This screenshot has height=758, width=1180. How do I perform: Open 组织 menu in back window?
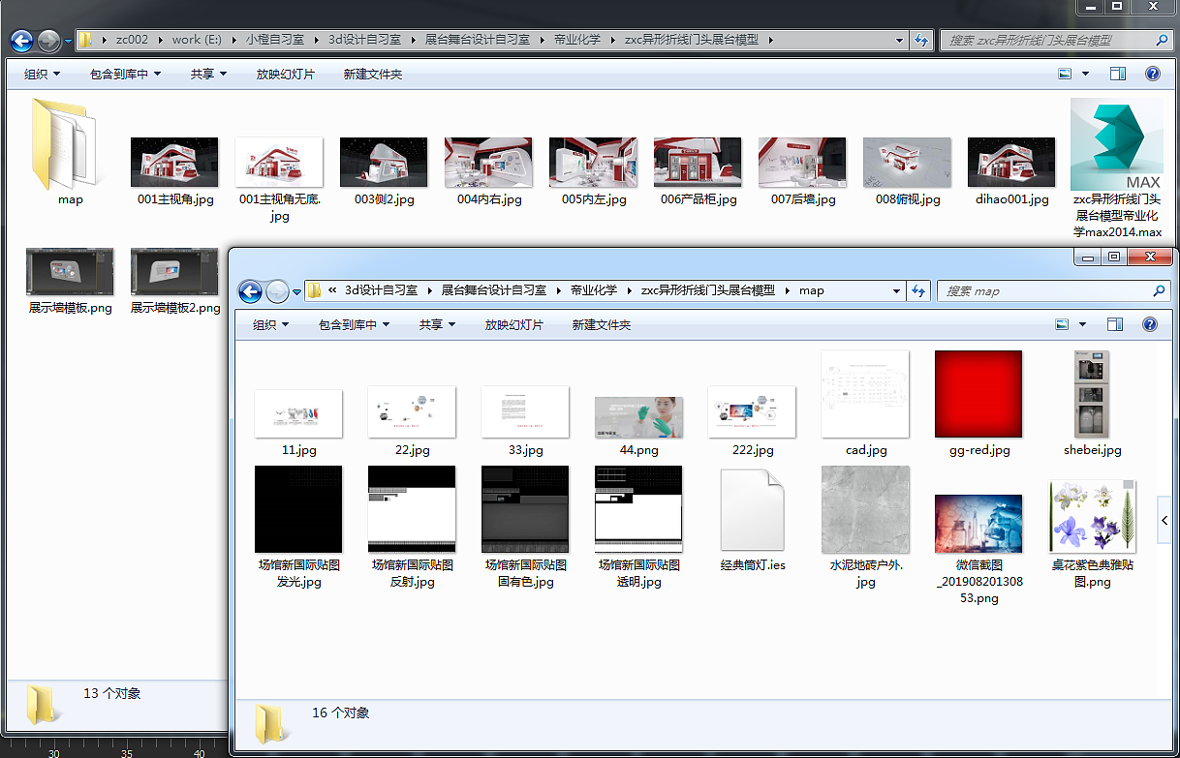(43, 75)
